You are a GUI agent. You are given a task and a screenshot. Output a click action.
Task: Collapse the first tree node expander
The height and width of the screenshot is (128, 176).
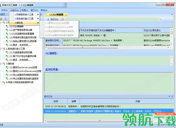[1, 23]
